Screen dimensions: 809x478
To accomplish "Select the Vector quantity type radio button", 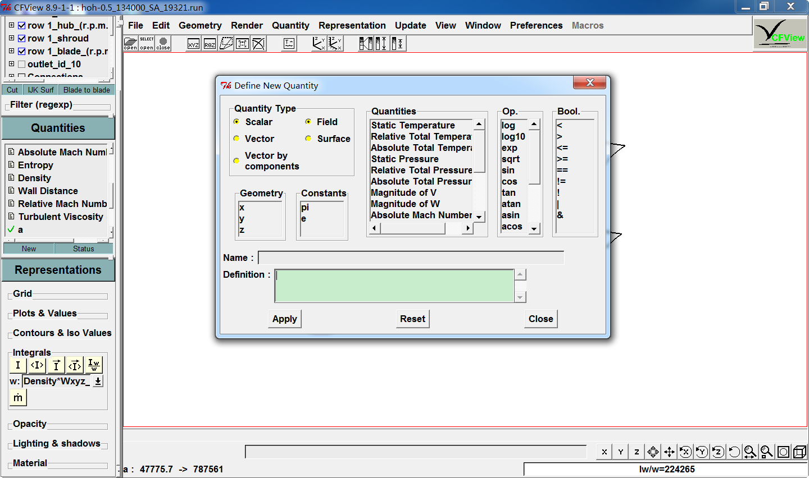I will coord(237,139).
